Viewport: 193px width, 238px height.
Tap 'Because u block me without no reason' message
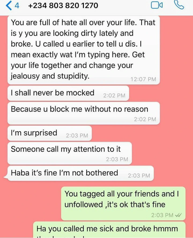(84, 113)
